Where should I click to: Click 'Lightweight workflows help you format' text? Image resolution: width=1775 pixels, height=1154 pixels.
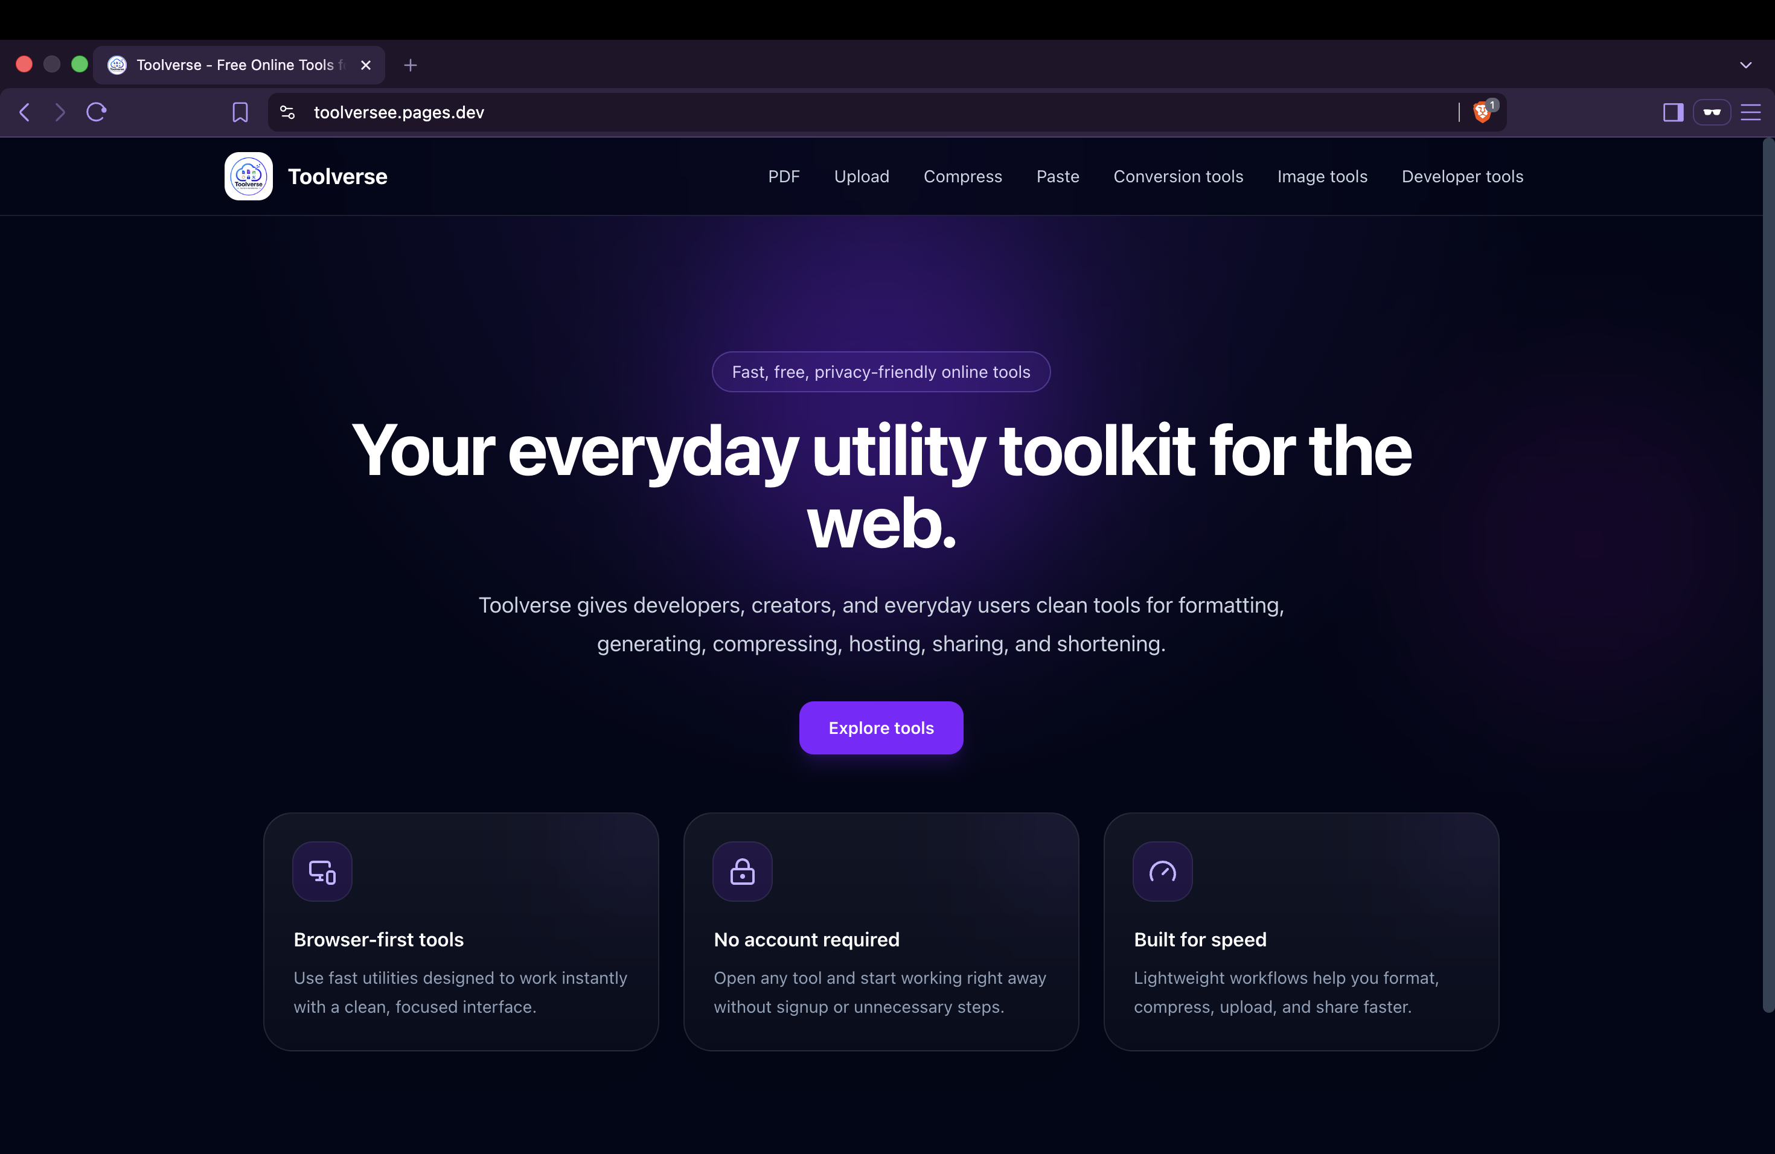tap(1286, 992)
